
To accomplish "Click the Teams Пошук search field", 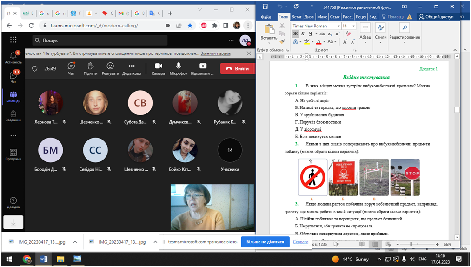I will click(100, 40).
